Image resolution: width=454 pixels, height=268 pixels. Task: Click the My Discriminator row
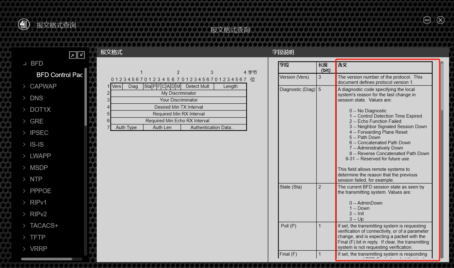click(179, 93)
